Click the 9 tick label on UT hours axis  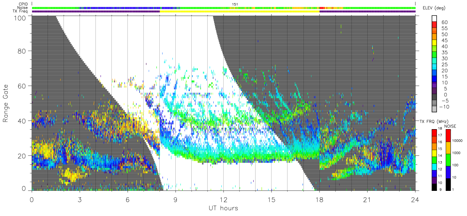tap(175, 199)
